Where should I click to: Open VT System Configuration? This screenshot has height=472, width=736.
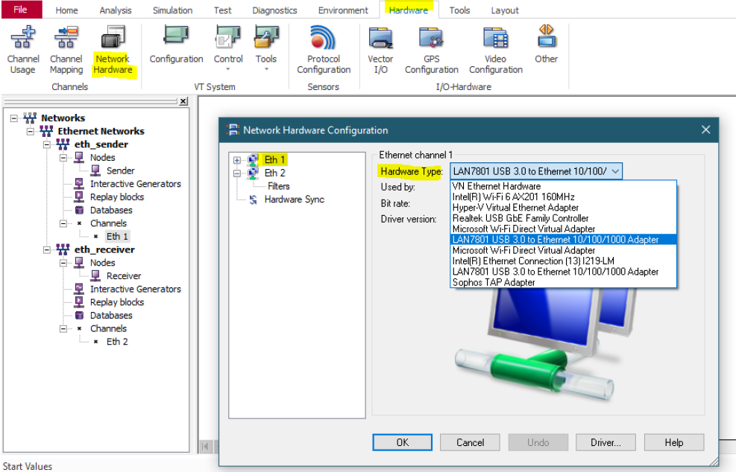pos(176,45)
